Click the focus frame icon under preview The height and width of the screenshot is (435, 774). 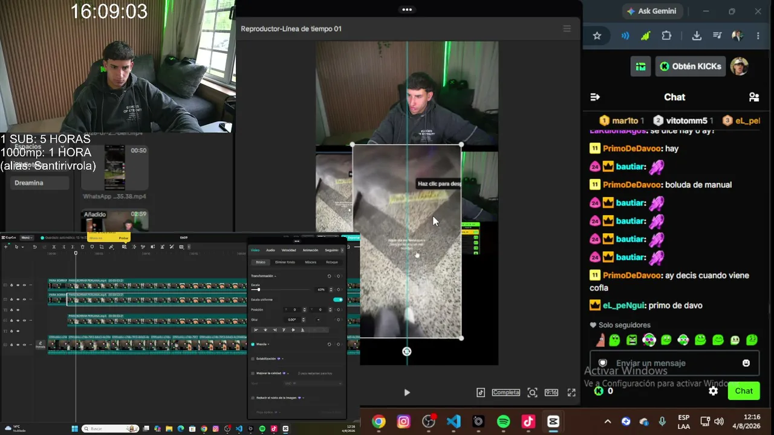pos(532,393)
